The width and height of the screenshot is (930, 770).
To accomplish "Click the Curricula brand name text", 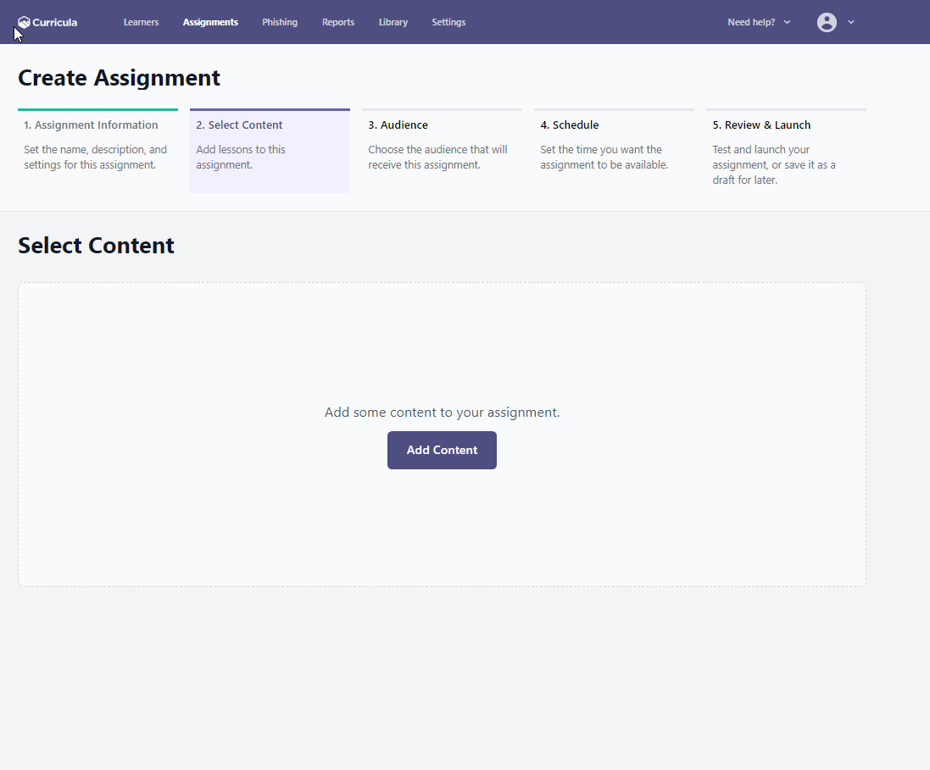I will point(54,23).
